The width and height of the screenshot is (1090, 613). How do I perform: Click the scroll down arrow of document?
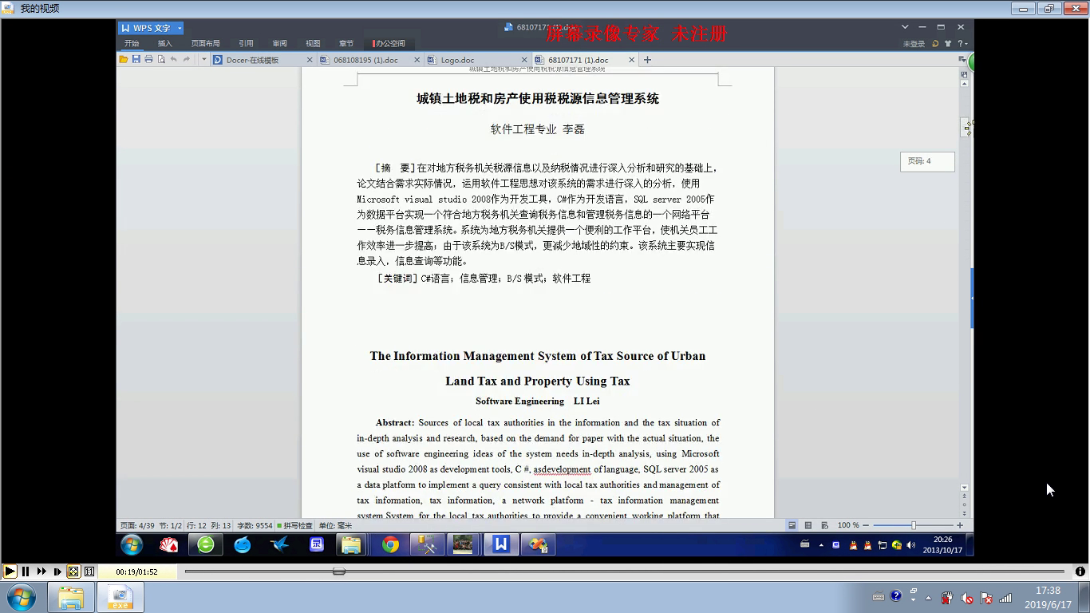pyautogui.click(x=965, y=488)
